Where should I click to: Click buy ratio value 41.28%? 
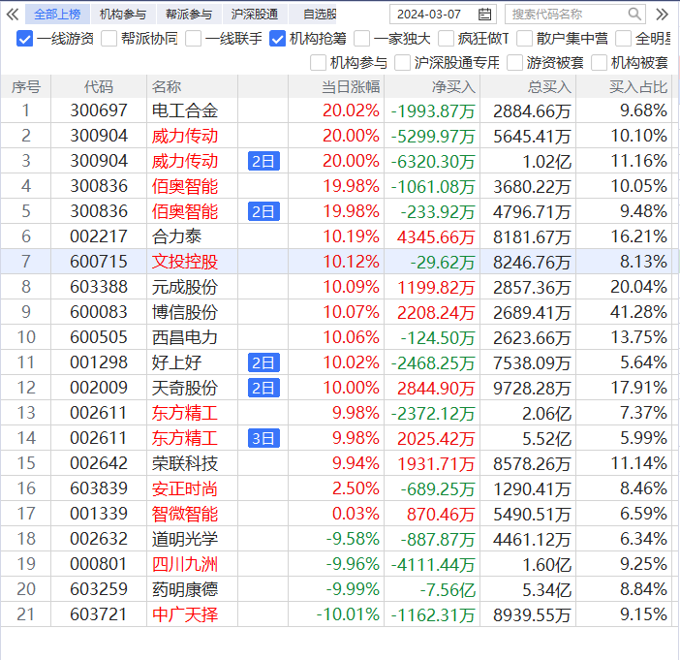638,312
